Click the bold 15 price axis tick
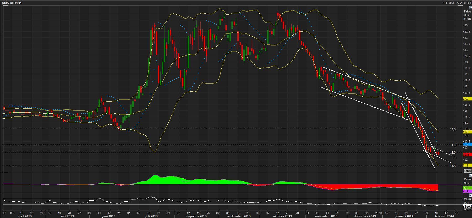 pos(466,123)
